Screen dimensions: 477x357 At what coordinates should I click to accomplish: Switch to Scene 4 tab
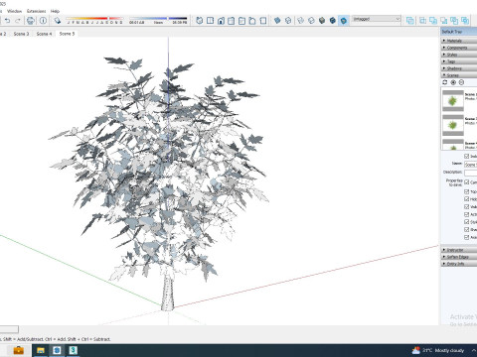[x=44, y=34]
